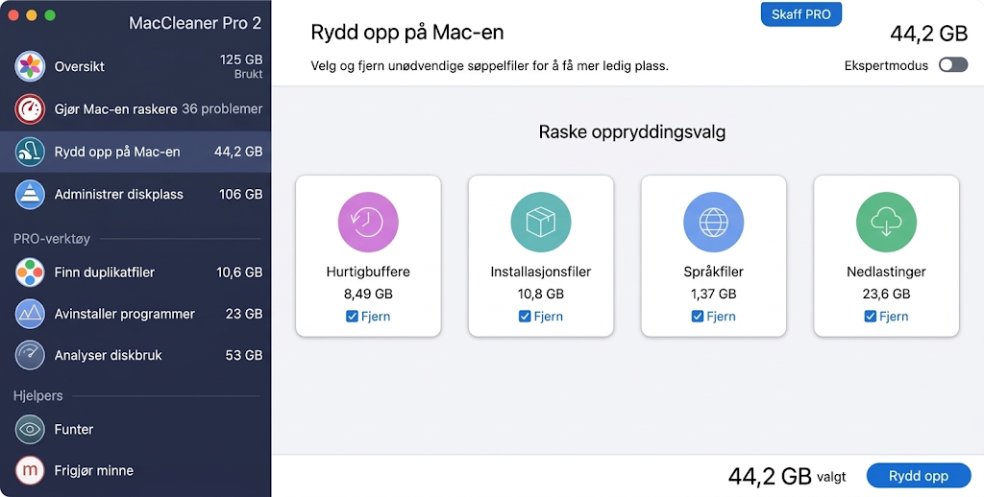Click the green Nedlastinger cloud icon
The image size is (984, 497).
pyautogui.click(x=886, y=223)
